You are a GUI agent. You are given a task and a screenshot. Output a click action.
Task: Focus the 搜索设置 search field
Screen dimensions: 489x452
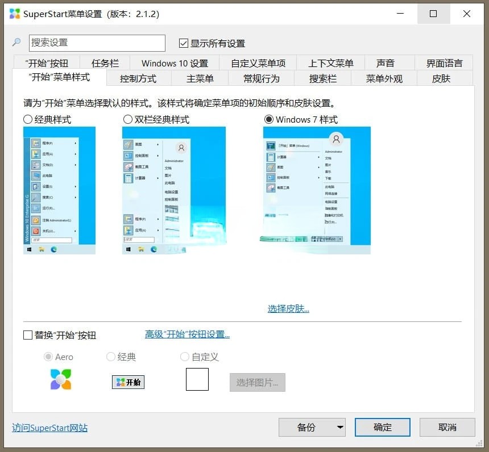pos(97,43)
